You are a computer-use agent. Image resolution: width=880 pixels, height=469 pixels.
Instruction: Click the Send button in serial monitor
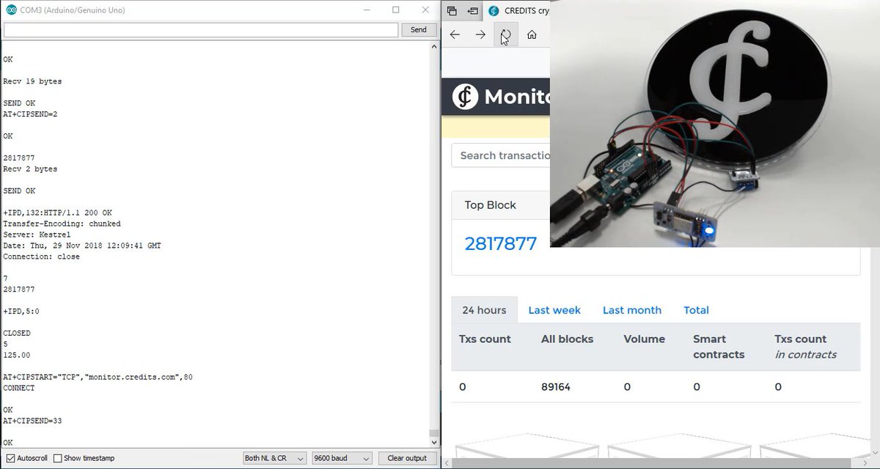click(418, 30)
